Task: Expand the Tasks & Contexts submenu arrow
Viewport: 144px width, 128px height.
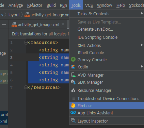Action: click(x=142, y=13)
